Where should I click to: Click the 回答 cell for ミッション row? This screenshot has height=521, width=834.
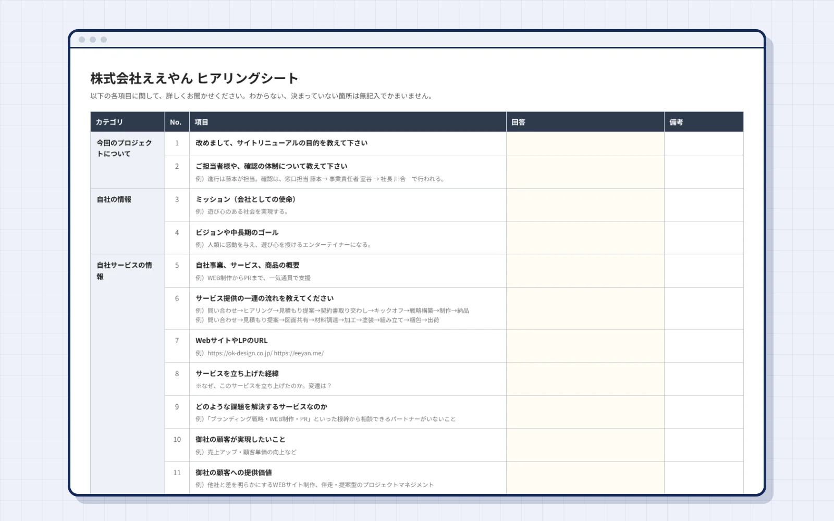[x=585, y=205]
